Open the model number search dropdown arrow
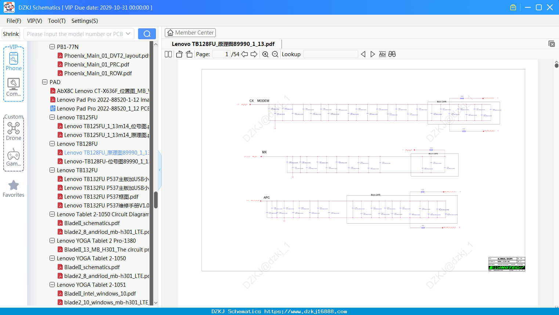Viewport: 559px width, 315px height. pyautogui.click(x=128, y=34)
